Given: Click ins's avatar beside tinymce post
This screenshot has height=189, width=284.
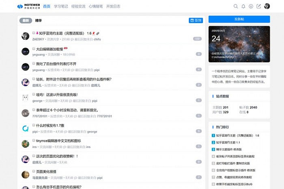Looking at the screenshot, I should pos(25,144).
